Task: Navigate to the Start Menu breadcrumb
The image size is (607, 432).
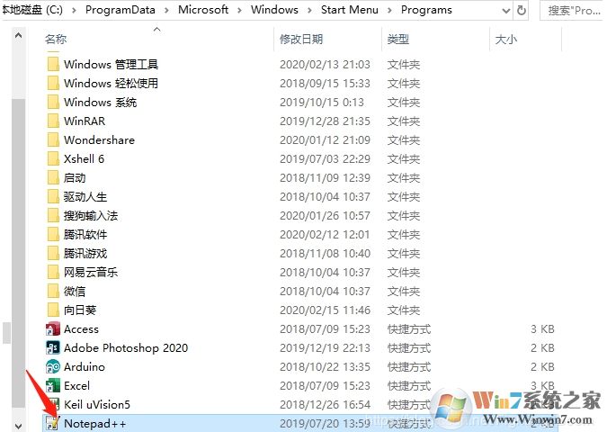Action: 350,10
